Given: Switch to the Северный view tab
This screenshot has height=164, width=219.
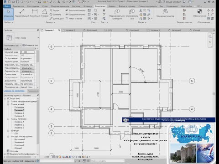Looking at the screenshot, I should pyautogui.click(x=132, y=30).
